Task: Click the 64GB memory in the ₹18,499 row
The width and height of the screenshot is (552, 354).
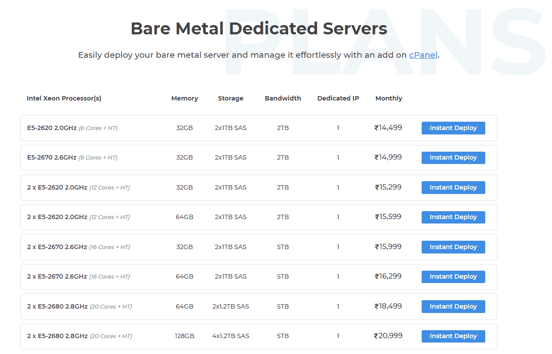Action: tap(185, 306)
